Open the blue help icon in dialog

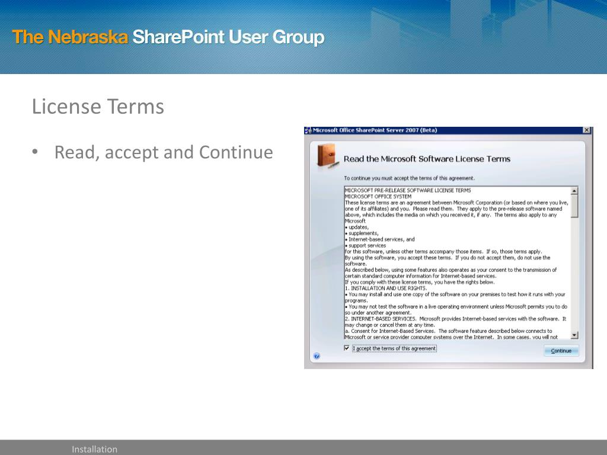click(x=317, y=356)
